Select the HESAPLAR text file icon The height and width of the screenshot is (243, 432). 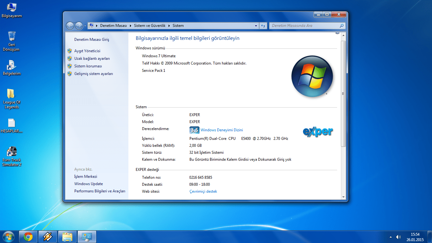12,126
